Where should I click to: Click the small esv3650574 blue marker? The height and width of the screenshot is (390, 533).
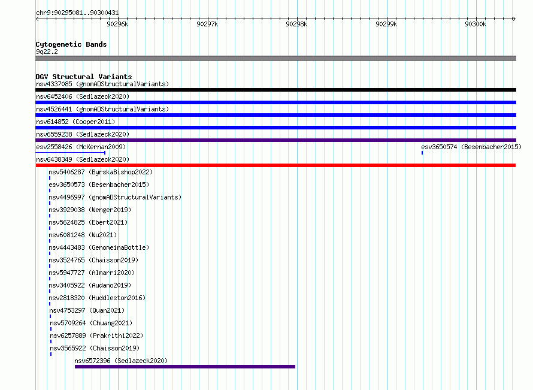[x=422, y=153]
